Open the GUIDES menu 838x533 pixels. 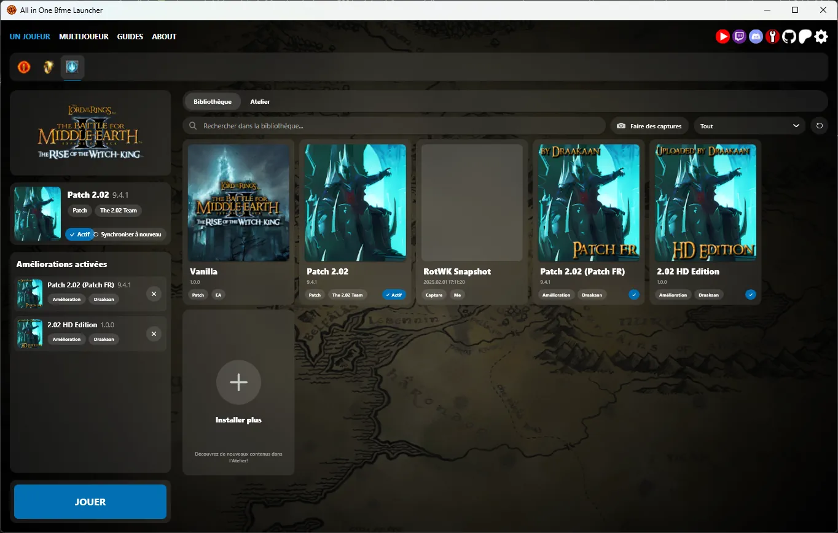[130, 37]
